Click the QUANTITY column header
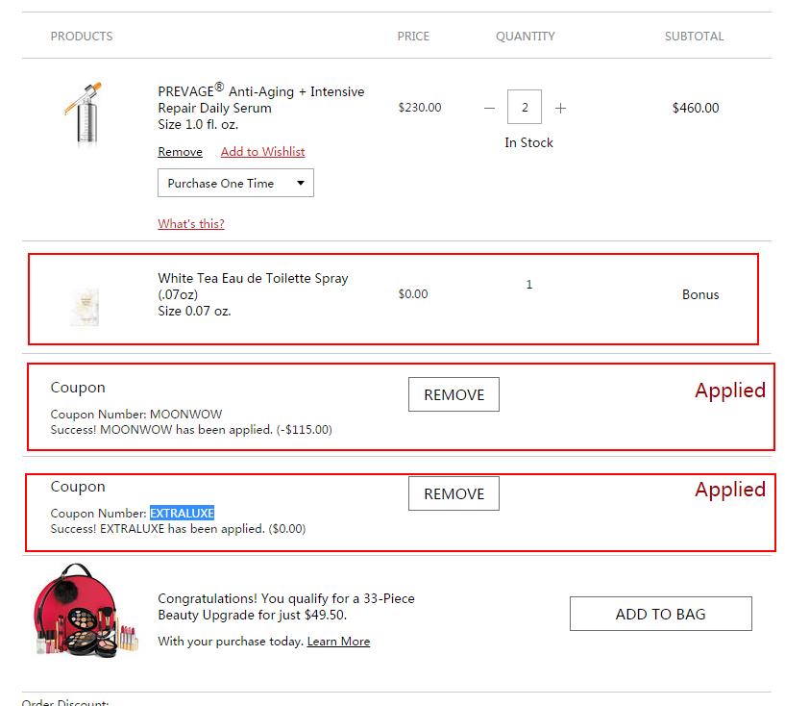 tap(526, 37)
